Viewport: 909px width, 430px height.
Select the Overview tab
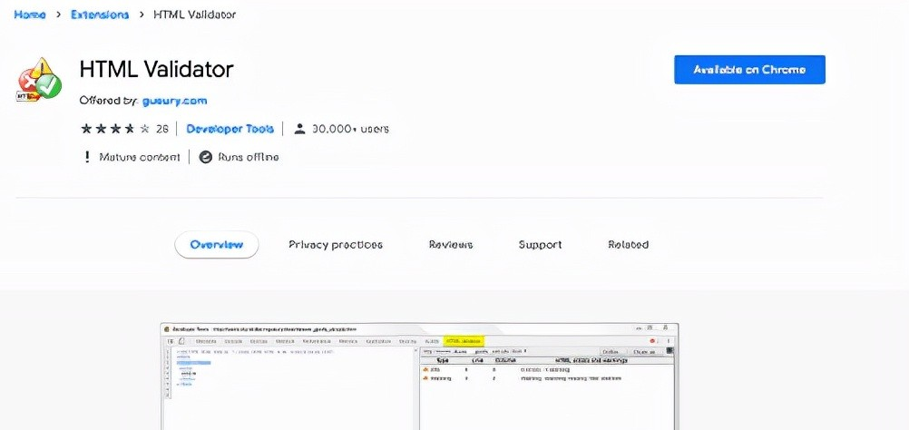click(x=216, y=245)
